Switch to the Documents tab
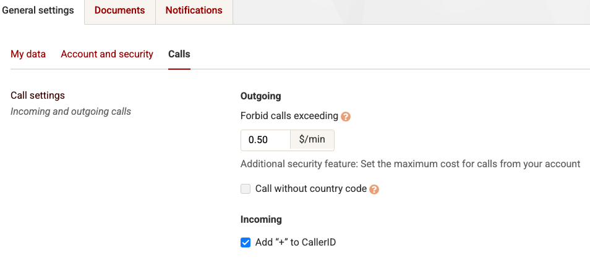Image resolution: width=590 pixels, height=261 pixels. (x=119, y=10)
